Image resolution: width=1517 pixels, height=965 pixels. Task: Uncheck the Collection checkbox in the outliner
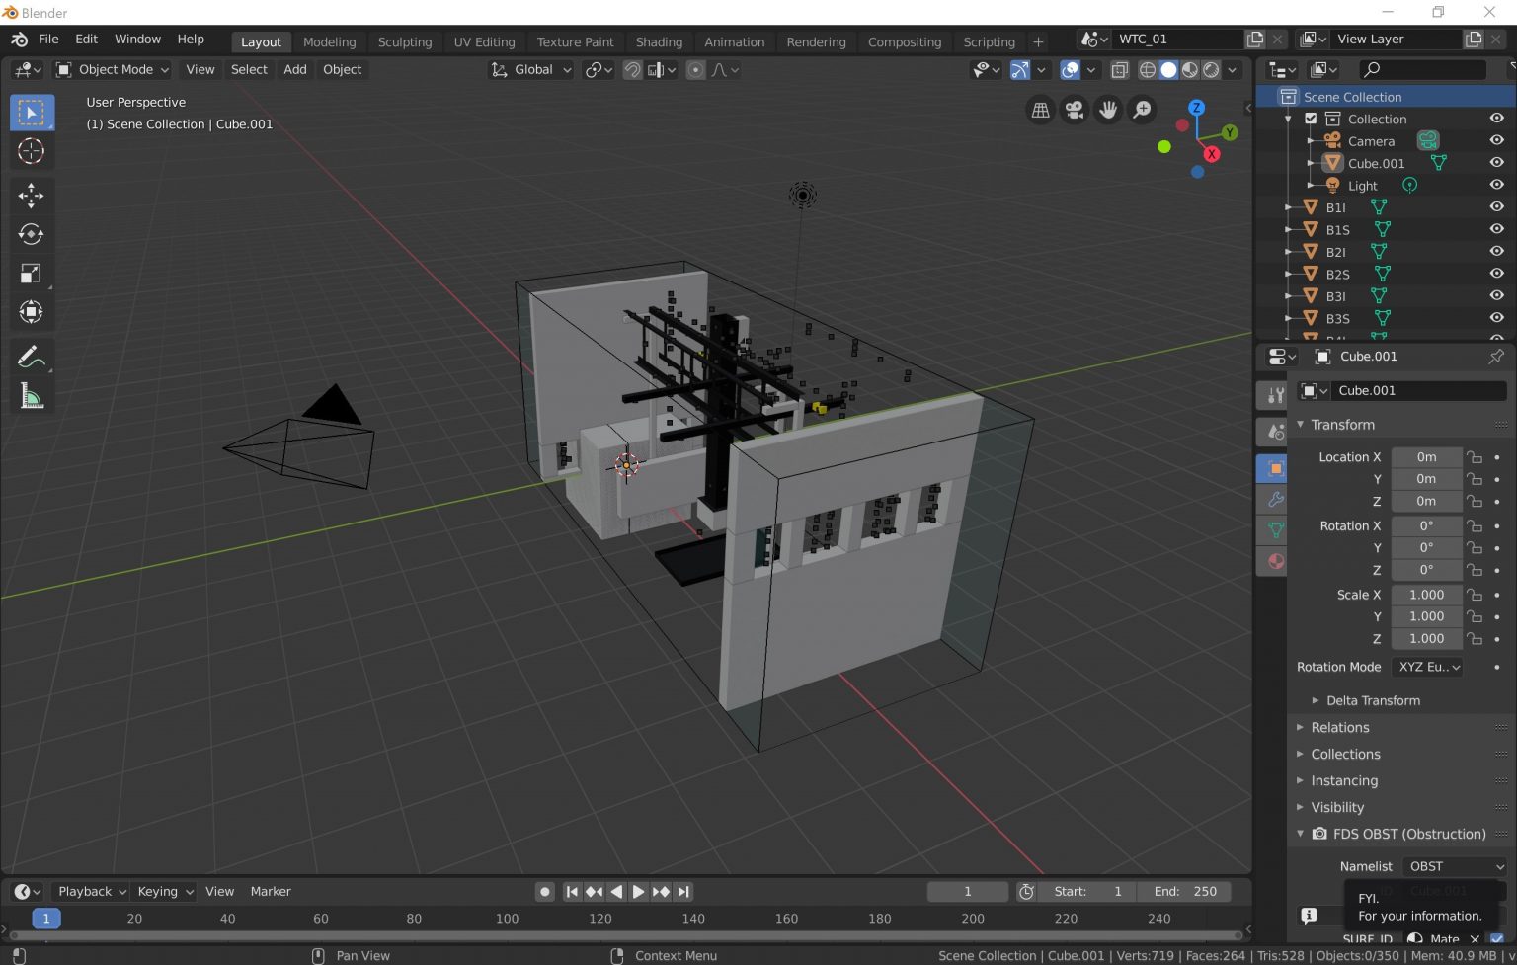pos(1311,119)
